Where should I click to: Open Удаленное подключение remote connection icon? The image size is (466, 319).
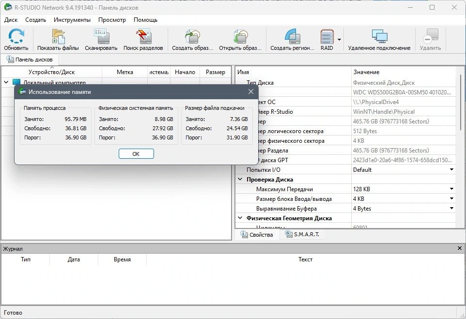[379, 36]
